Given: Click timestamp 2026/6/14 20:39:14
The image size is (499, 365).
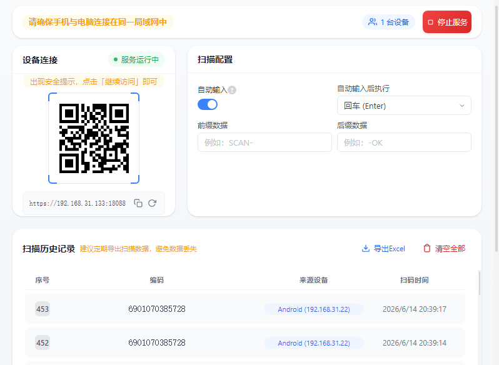Looking at the screenshot, I should [x=415, y=342].
